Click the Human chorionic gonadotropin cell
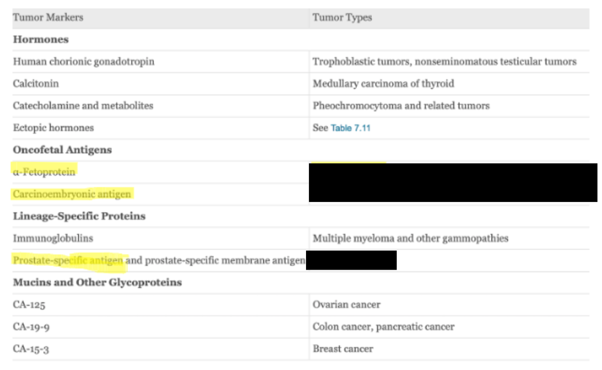This screenshot has height=370, width=602. [x=84, y=61]
